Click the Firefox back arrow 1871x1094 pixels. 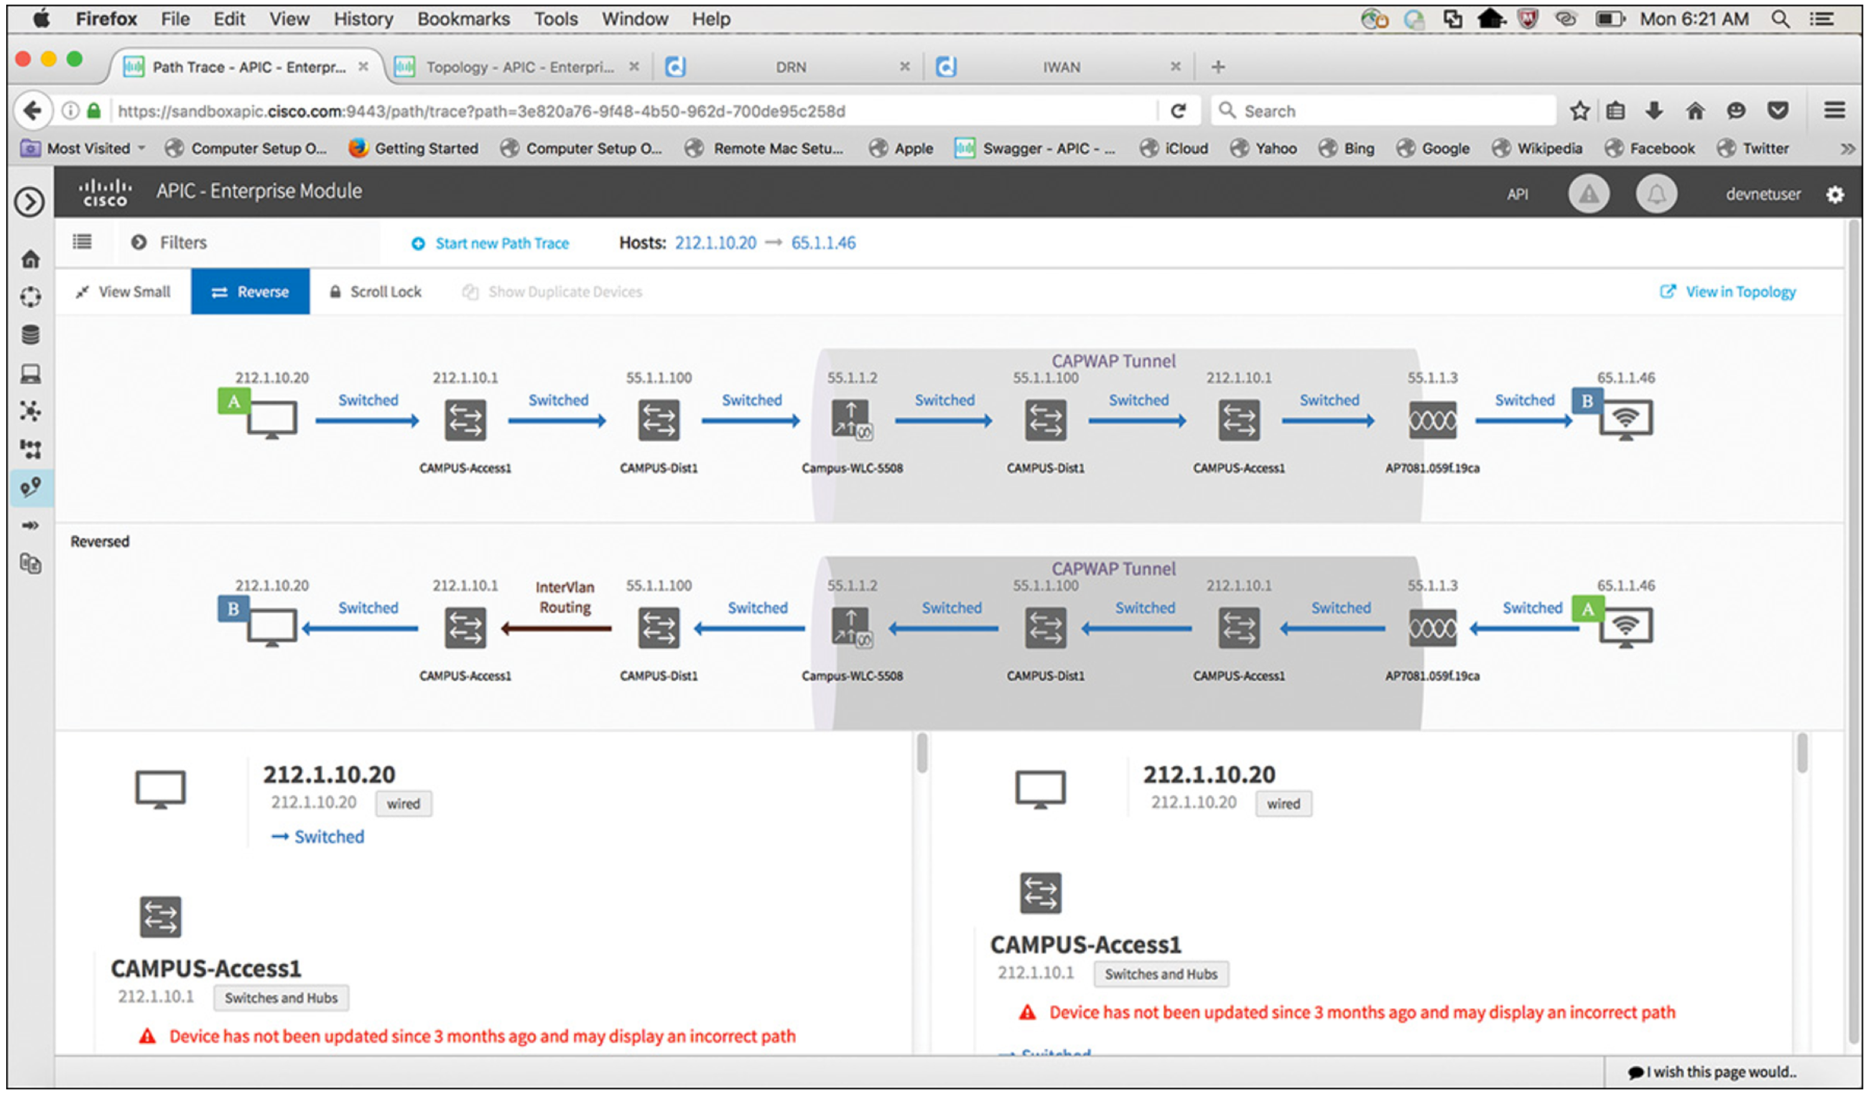click(x=32, y=111)
